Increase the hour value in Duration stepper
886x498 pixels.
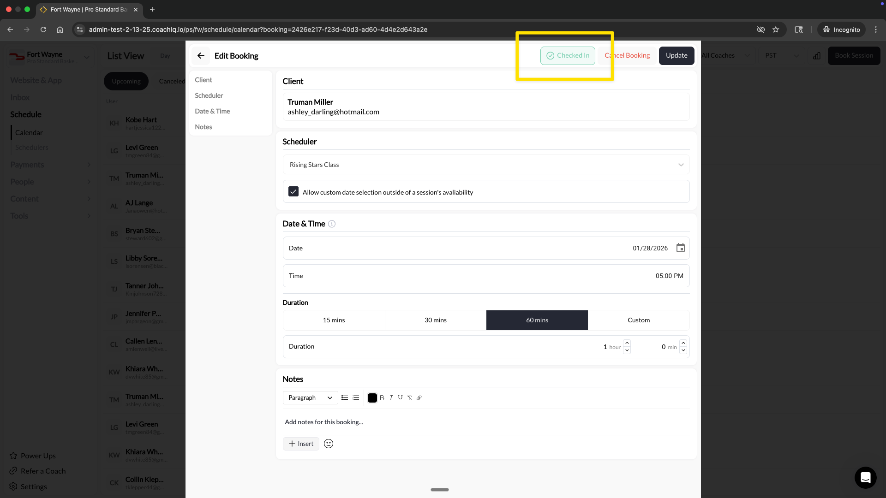pos(627,344)
